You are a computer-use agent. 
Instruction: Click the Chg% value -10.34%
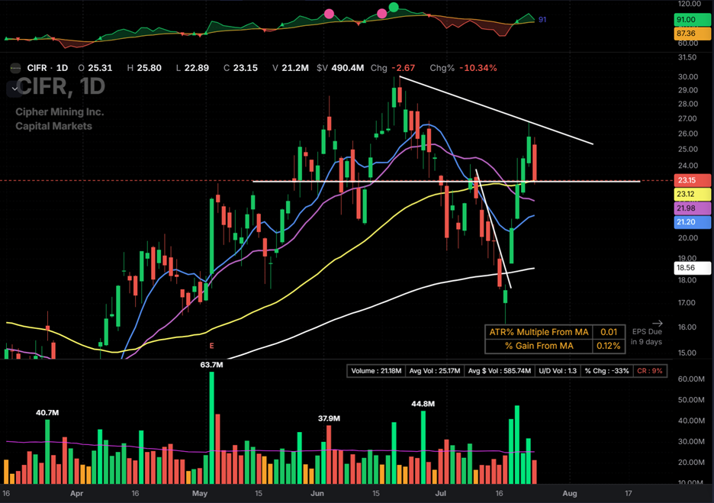478,68
